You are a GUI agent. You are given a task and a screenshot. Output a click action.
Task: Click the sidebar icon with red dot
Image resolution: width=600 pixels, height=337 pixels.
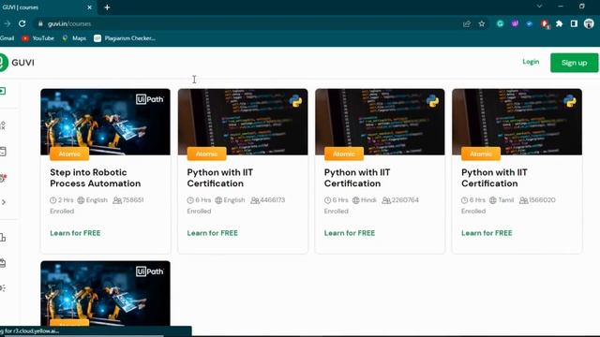click(x=3, y=178)
